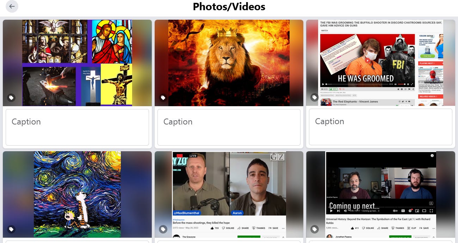Tag the crowned lion photo
Image resolution: width=458 pixels, height=243 pixels.
[x=163, y=98]
